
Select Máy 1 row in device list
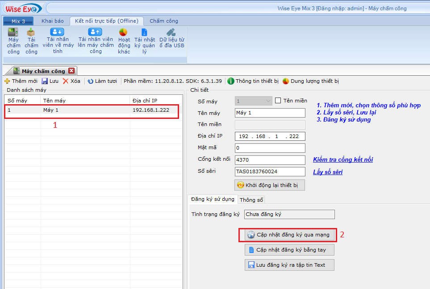[92, 110]
